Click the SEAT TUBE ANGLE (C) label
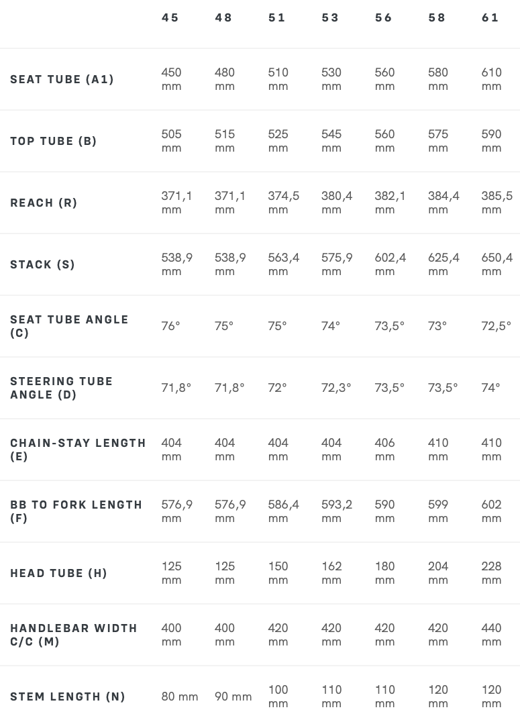The width and height of the screenshot is (520, 724). [x=69, y=326]
